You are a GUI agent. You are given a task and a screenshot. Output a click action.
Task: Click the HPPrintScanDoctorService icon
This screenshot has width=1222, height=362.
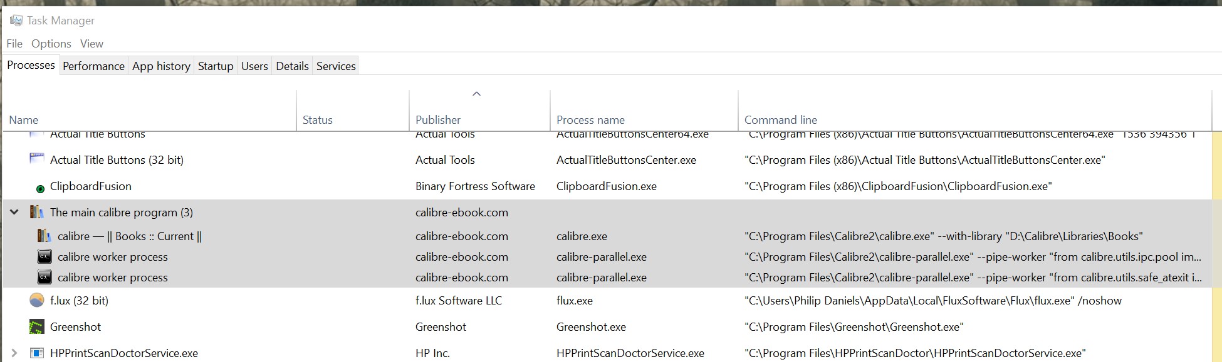pyautogui.click(x=37, y=353)
